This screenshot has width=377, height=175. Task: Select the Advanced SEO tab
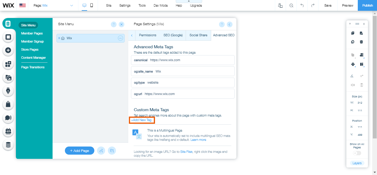(x=224, y=35)
